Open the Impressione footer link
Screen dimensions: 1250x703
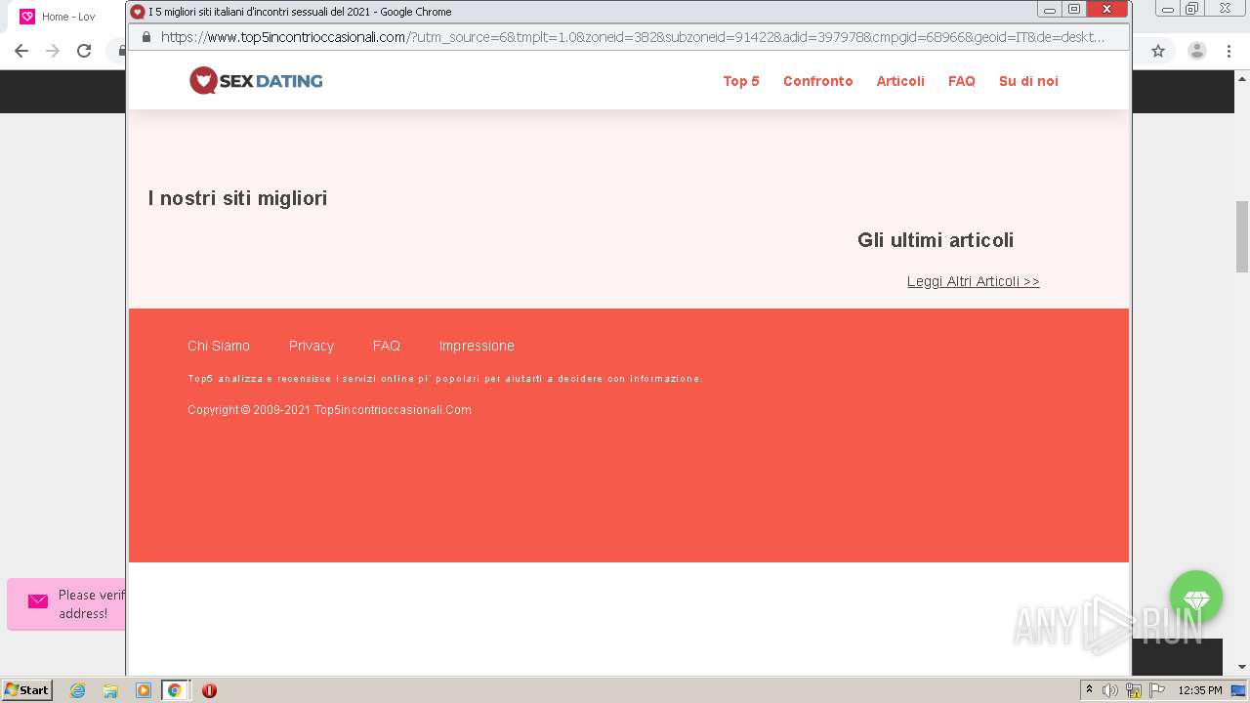pyautogui.click(x=477, y=346)
